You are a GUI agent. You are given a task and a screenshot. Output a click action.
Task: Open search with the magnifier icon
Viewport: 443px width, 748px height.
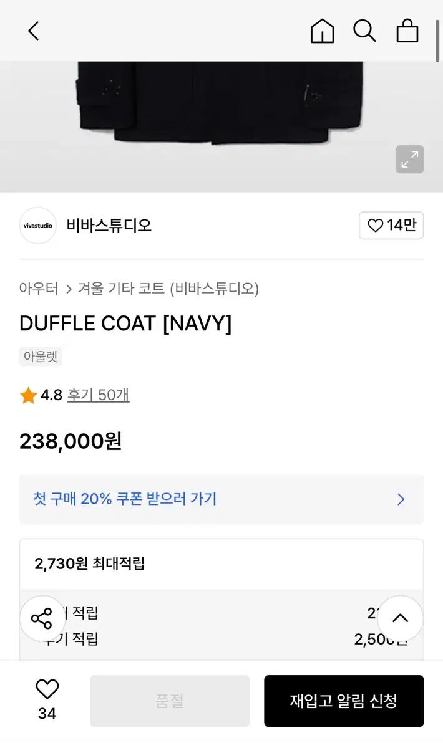point(364,31)
